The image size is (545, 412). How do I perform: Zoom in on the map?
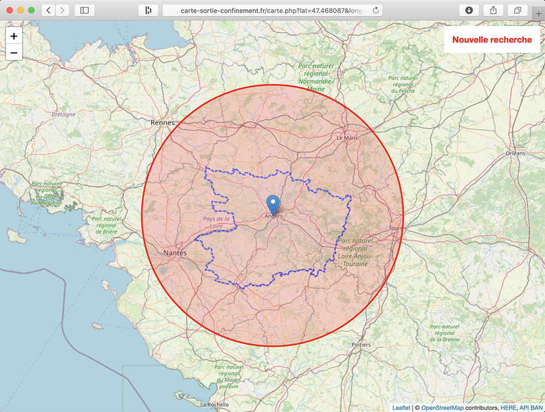tap(14, 36)
